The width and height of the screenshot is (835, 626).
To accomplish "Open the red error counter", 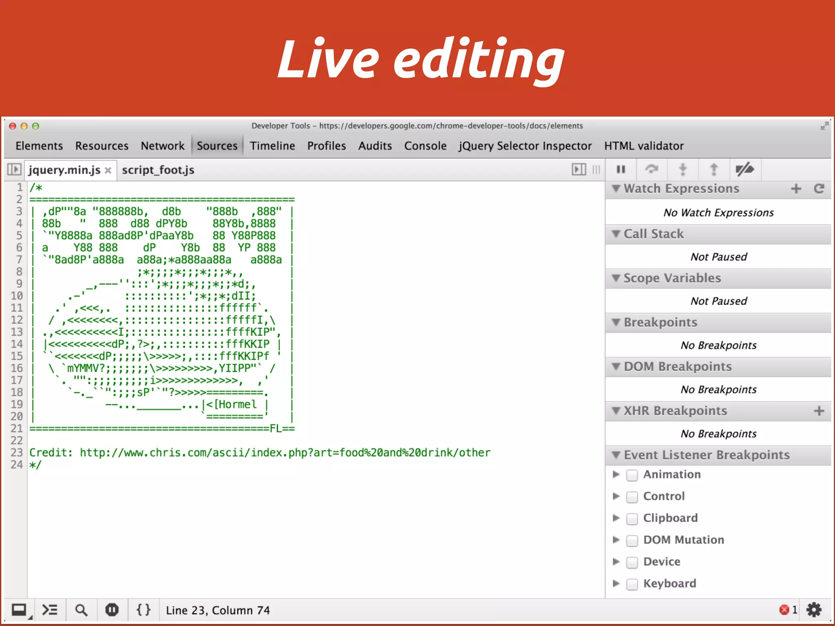I will (x=788, y=610).
